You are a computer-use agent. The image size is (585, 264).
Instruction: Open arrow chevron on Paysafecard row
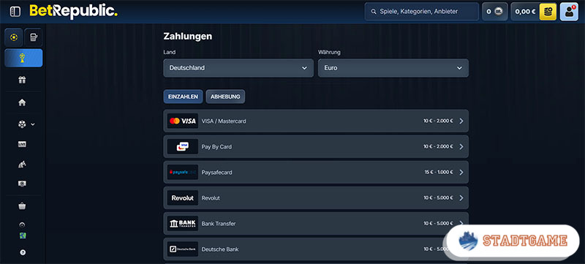(x=461, y=173)
